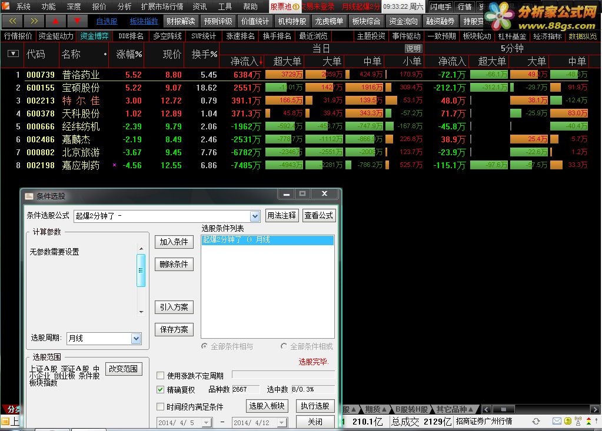Open the 报价 menu
Viewport: 602px width, 431px height.
(x=99, y=6)
